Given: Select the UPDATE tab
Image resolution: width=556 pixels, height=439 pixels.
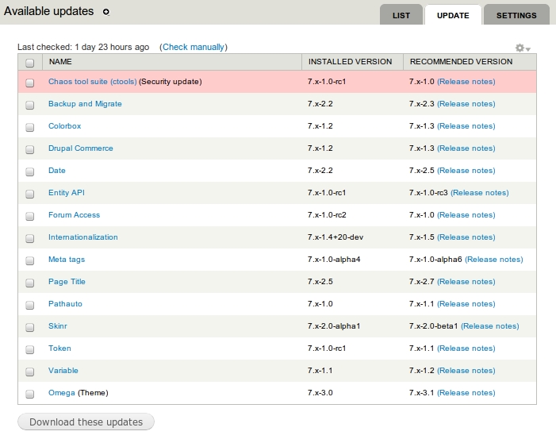Looking at the screenshot, I should 453,16.
